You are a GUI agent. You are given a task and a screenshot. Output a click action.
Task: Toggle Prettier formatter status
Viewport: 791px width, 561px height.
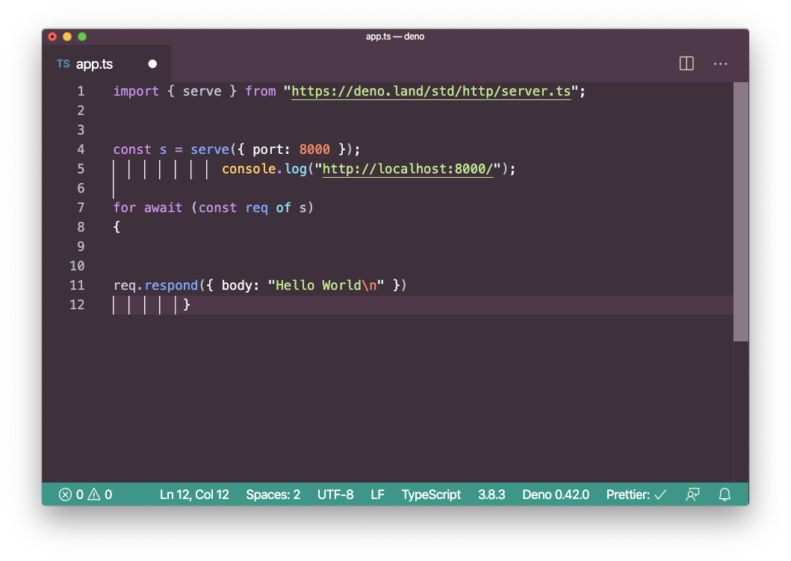636,495
